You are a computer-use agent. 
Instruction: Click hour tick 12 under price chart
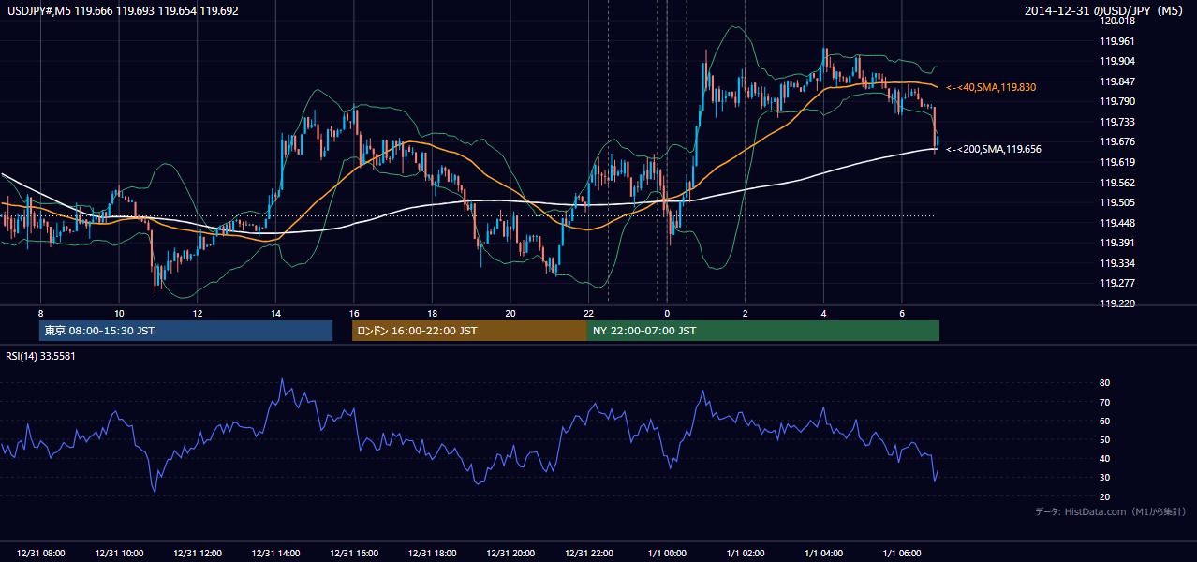tap(197, 312)
